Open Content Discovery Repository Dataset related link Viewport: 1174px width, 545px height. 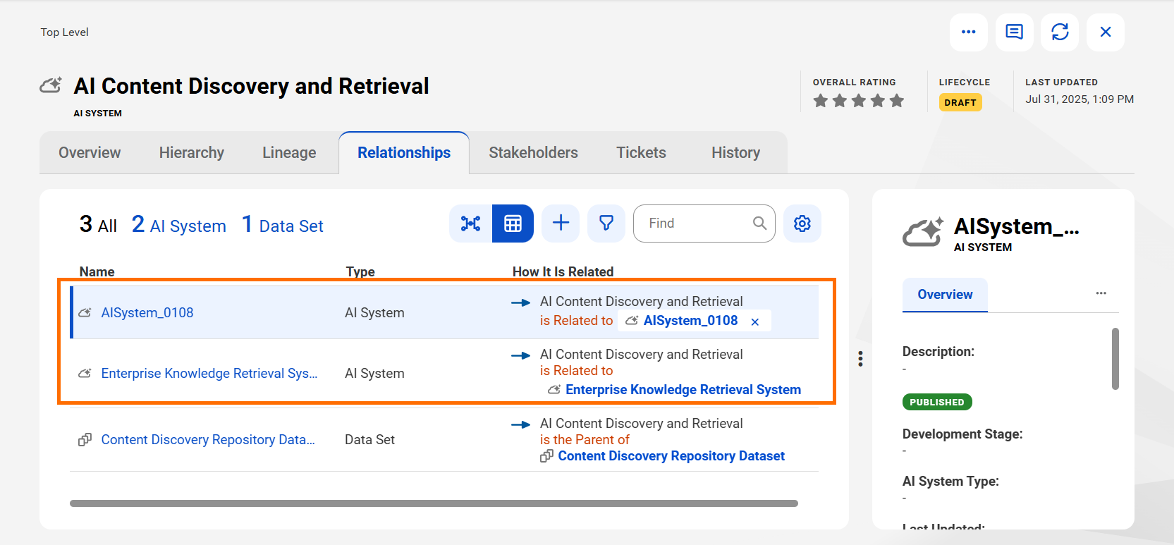671,456
